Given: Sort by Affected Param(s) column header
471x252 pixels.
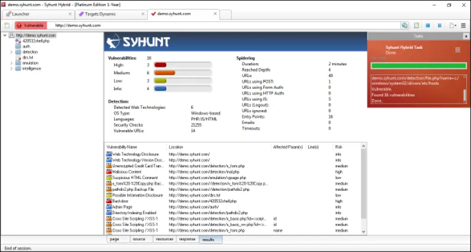Looking at the screenshot, I should pyautogui.click(x=288, y=147).
